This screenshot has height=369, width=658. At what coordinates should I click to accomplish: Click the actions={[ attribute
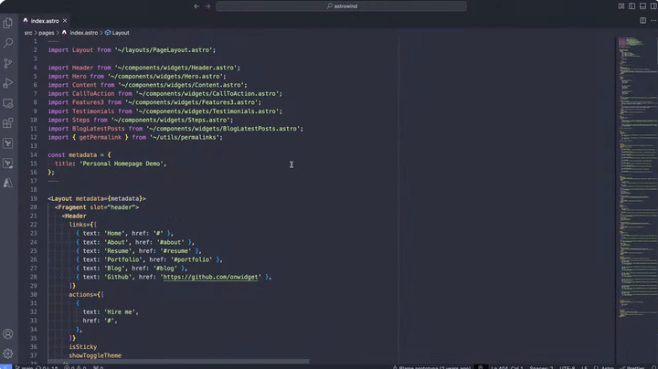click(87, 295)
